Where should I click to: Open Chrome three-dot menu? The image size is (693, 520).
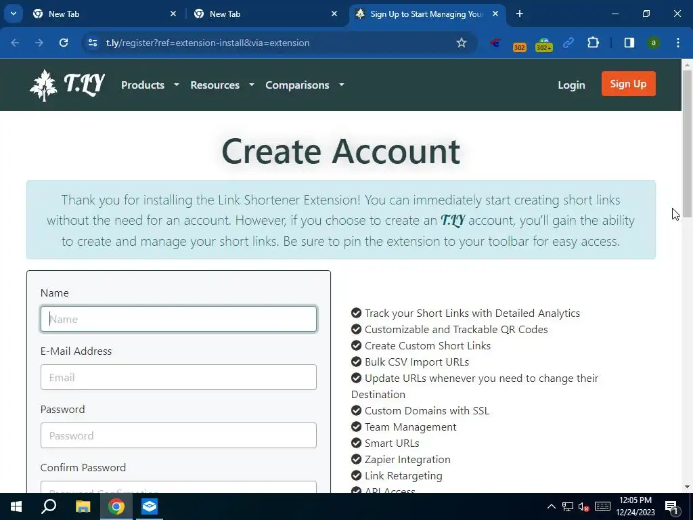(678, 43)
